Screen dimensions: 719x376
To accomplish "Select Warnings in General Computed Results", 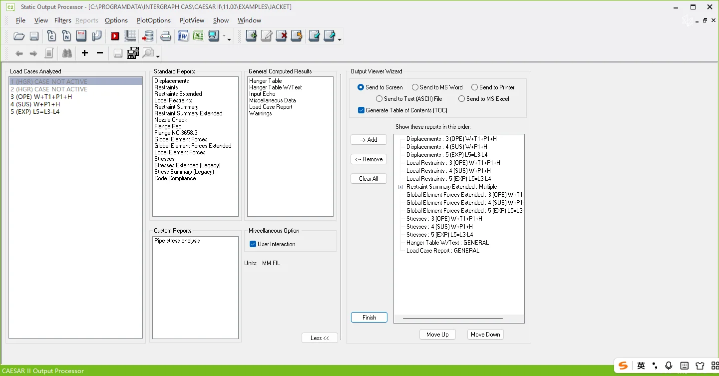I will coord(261,113).
